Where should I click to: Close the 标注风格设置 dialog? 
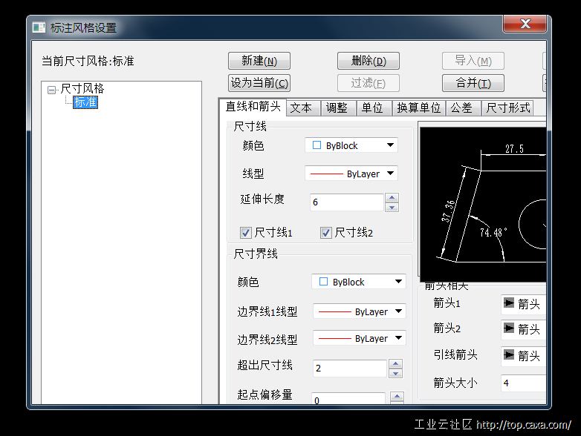tap(525, 24)
